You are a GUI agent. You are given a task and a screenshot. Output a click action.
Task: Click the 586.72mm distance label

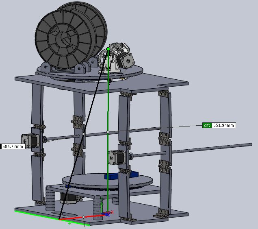point(13,146)
